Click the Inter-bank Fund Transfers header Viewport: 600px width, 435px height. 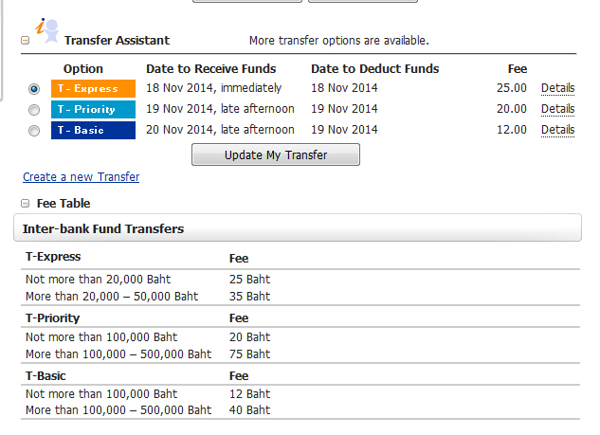[x=298, y=227]
